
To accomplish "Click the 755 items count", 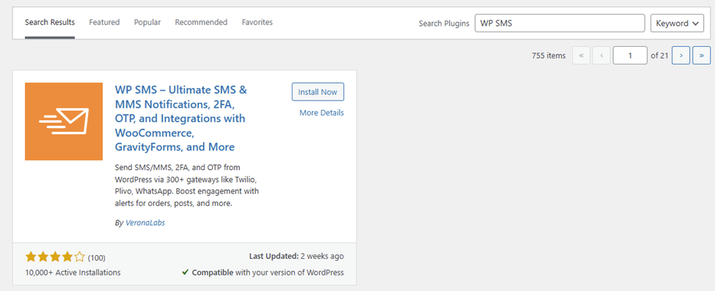I will point(549,56).
